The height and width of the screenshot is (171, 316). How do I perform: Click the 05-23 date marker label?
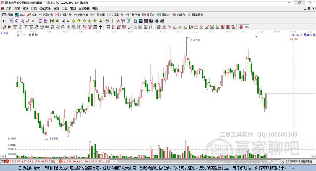tap(294, 39)
